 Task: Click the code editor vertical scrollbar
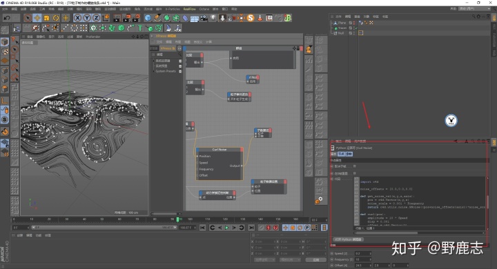click(487, 202)
